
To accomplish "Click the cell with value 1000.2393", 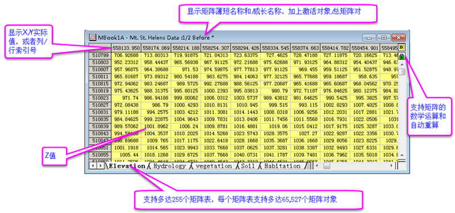I will click(x=216, y=91).
